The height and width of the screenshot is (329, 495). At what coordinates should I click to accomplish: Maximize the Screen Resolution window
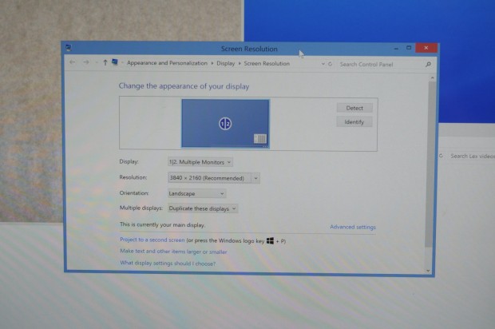(x=409, y=48)
